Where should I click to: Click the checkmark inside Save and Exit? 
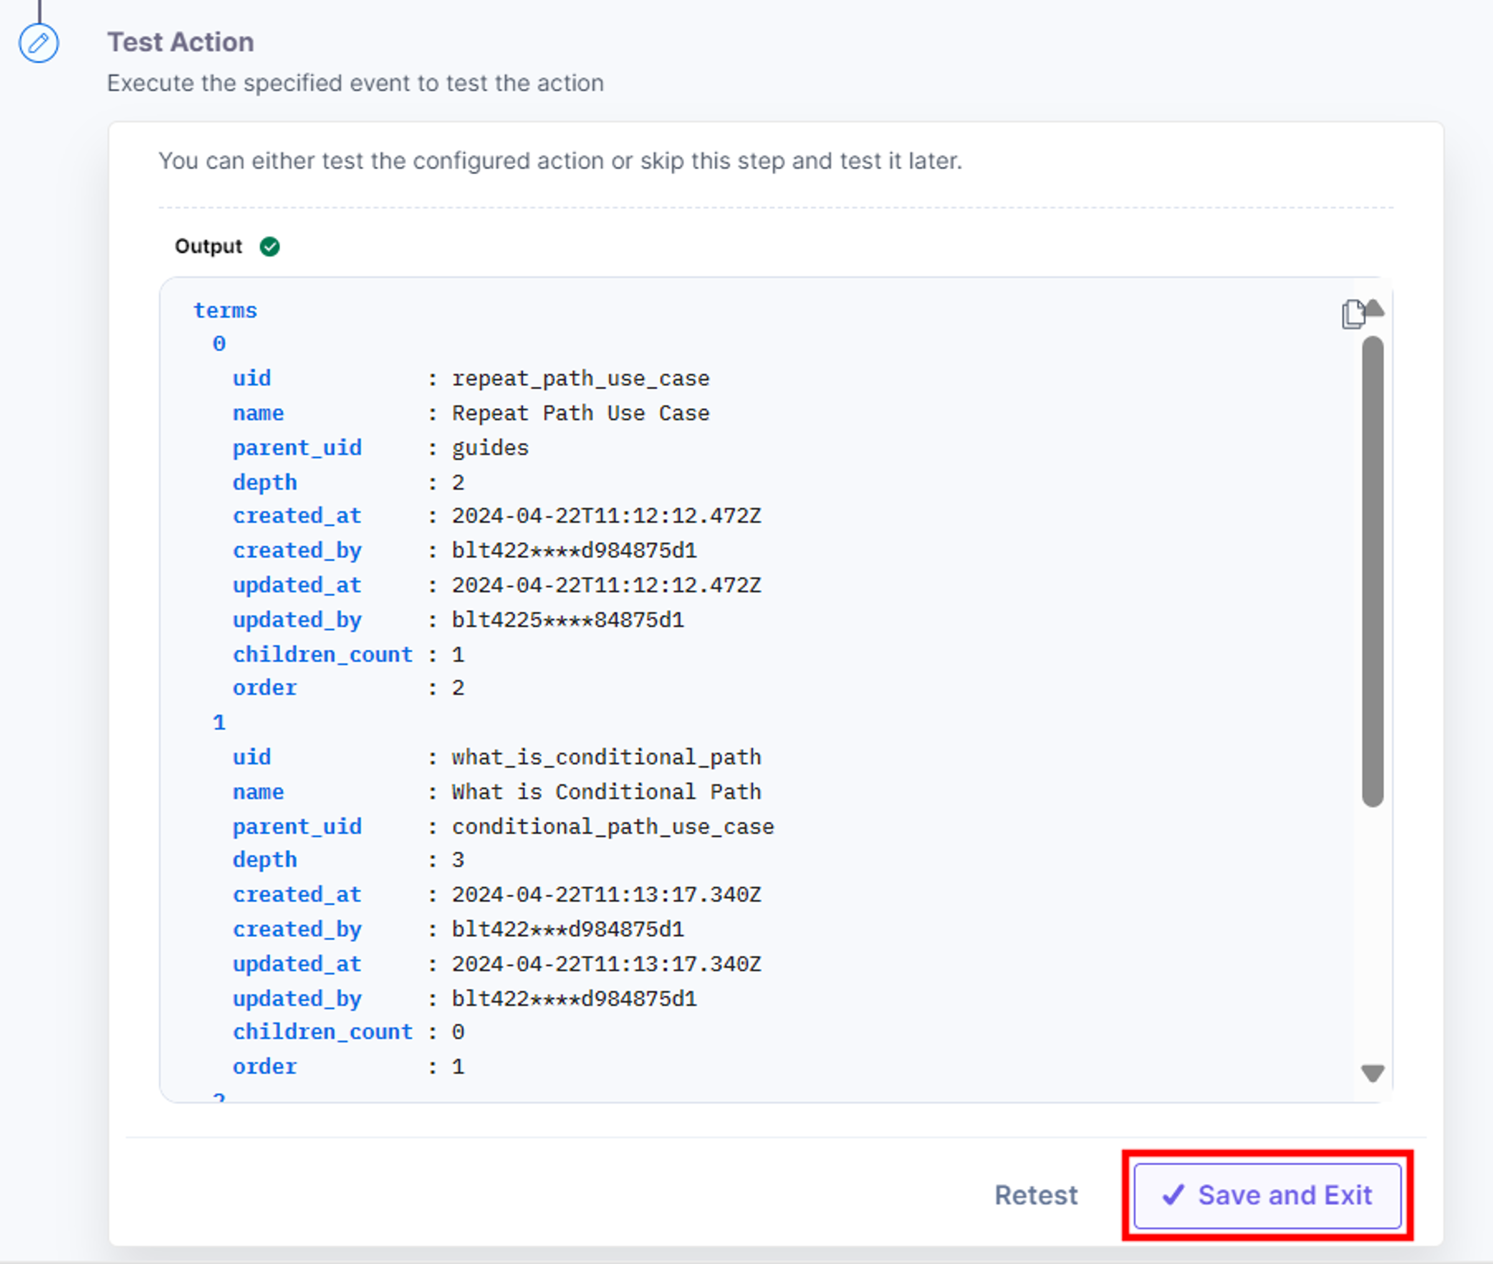1173,1194
